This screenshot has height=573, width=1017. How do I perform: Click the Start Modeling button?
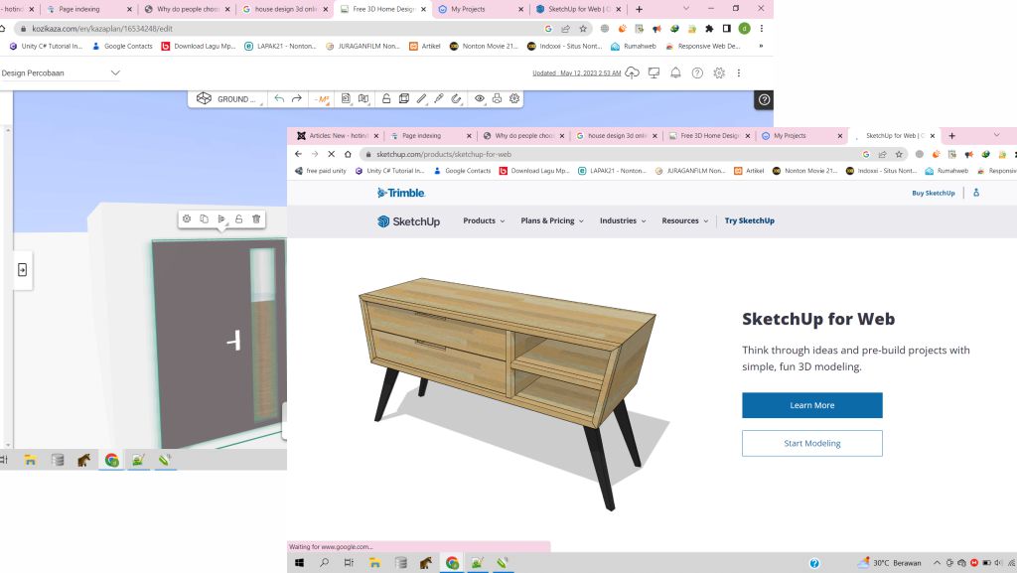click(x=811, y=443)
